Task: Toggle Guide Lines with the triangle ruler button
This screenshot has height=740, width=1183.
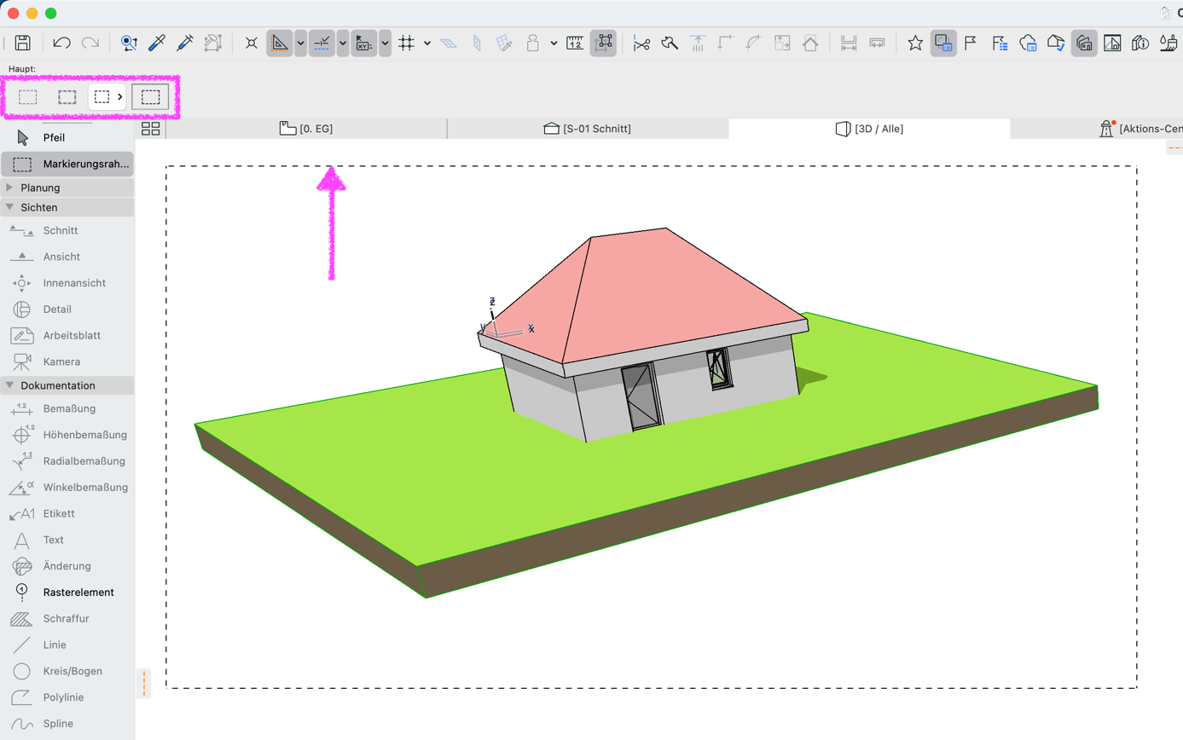Action: tap(279, 43)
